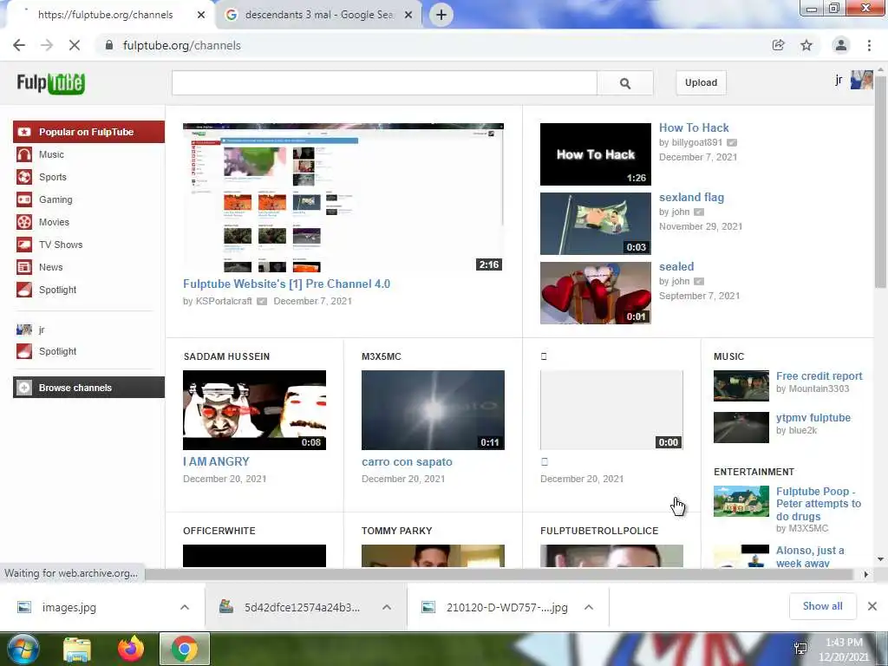Close the fulptube.org tab
Image resolution: width=888 pixels, height=666 pixels.
201,15
